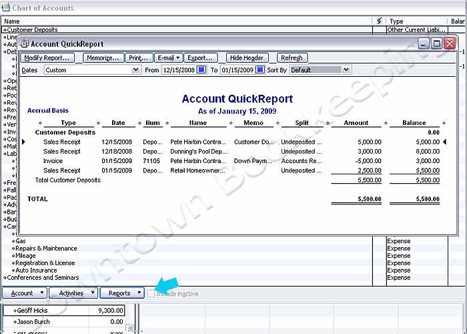Click the Total Customer Deposits line
Image resolution: width=467 pixels, height=334 pixels.
click(x=67, y=180)
